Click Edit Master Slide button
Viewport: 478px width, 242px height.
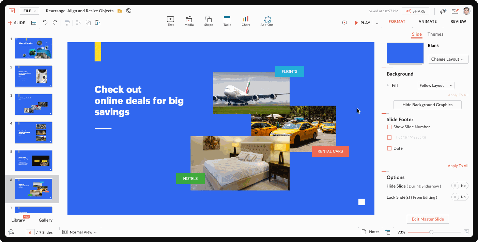(x=428, y=219)
